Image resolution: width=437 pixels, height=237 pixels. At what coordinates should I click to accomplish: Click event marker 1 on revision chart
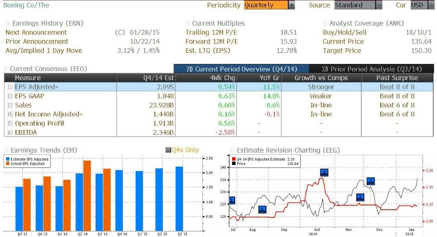point(232,200)
